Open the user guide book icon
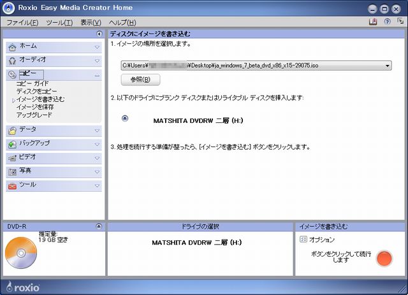This screenshot has width=408, height=295. coord(373,22)
